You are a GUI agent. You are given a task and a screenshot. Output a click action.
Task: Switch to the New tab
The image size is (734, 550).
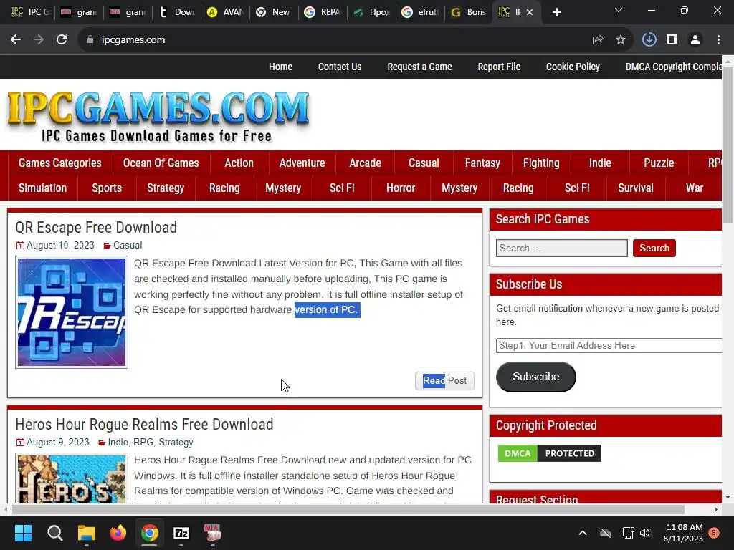(x=274, y=12)
